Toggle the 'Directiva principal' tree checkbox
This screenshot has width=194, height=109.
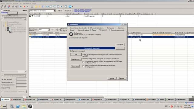[8, 30]
